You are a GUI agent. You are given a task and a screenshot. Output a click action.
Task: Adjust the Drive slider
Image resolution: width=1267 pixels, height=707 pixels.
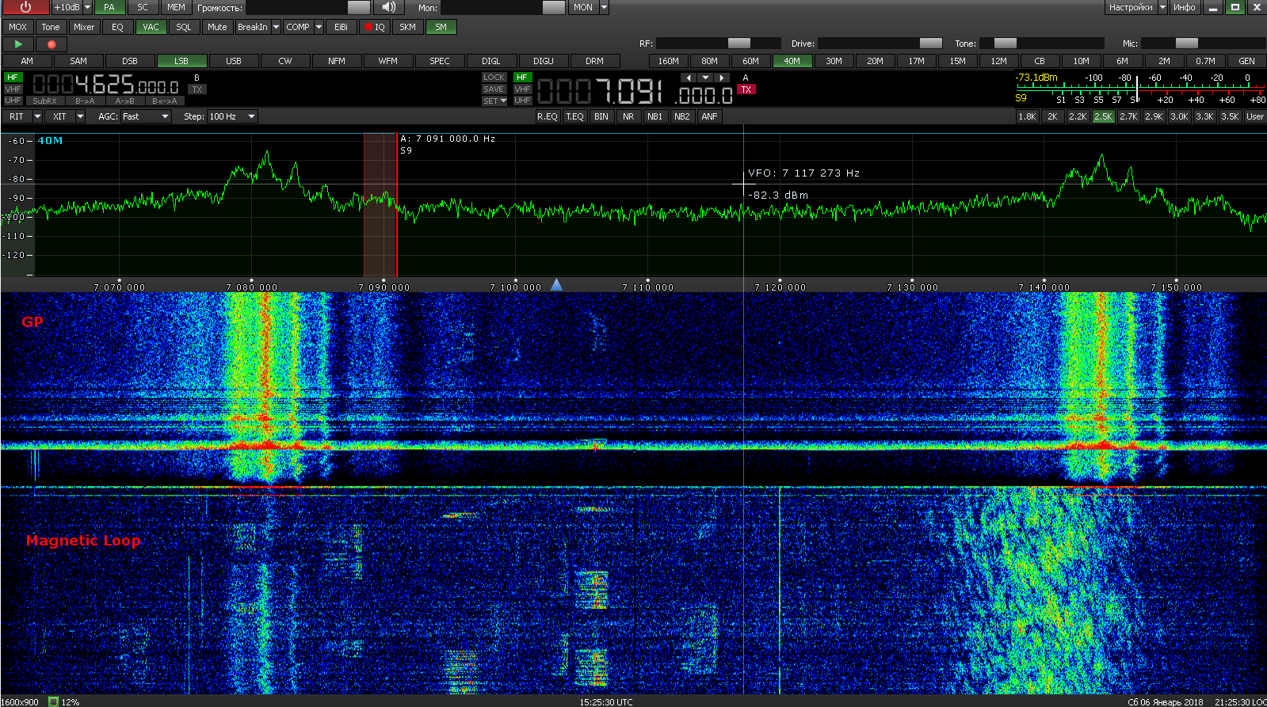coord(880,44)
